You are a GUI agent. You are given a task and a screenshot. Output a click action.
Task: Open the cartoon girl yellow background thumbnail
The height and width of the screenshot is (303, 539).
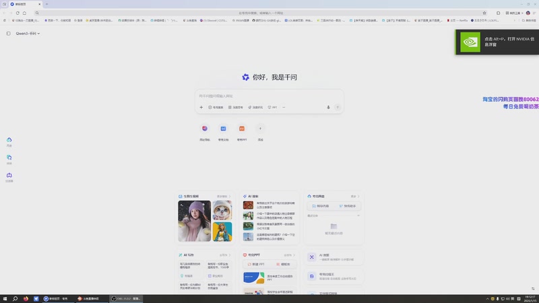pyautogui.click(x=222, y=232)
